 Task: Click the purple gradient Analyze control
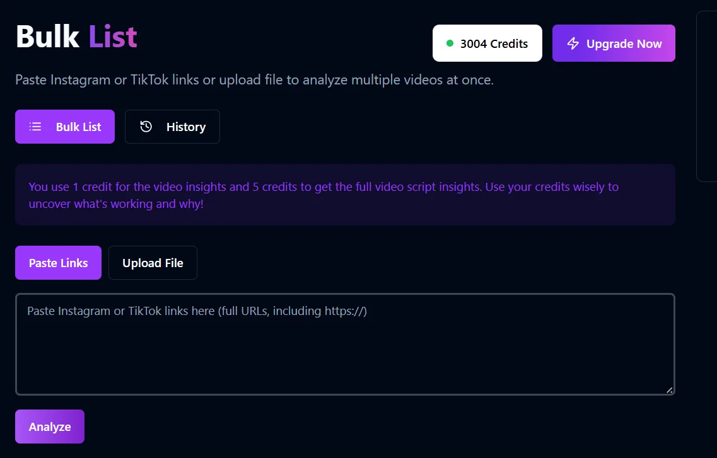tap(49, 427)
